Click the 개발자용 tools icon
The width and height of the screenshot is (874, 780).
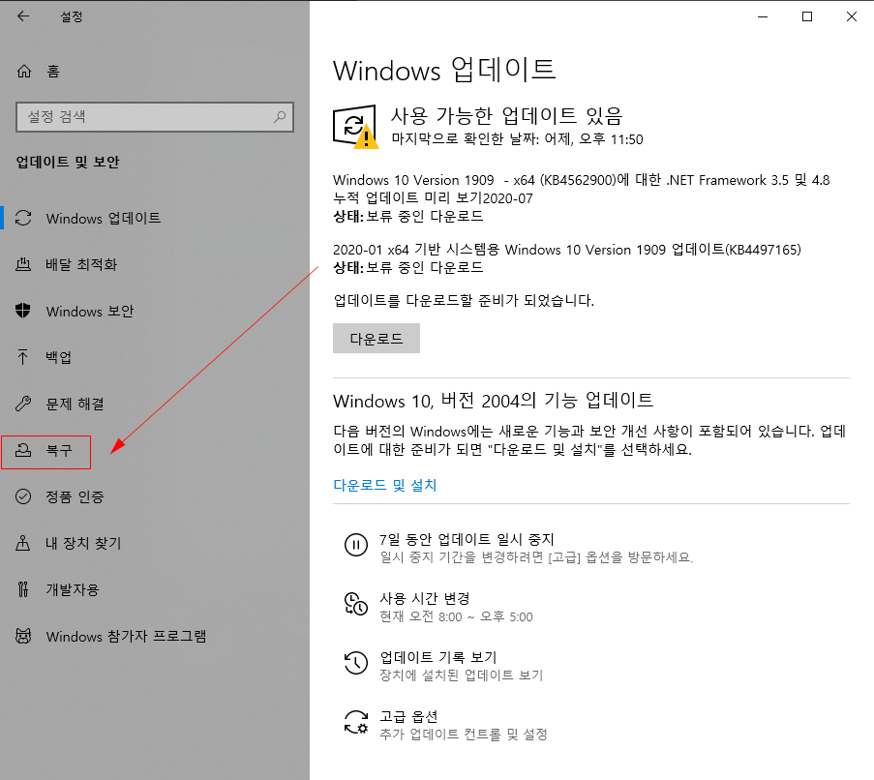(x=23, y=589)
